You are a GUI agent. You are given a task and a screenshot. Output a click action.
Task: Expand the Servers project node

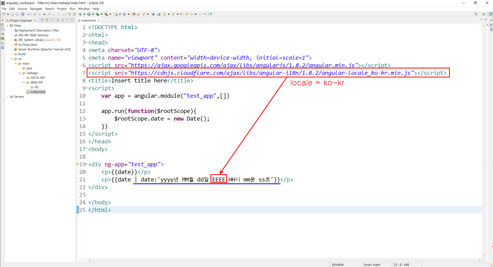(7, 97)
